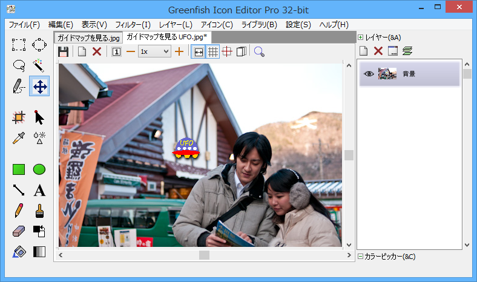Expand the レイヤー panel header
This screenshot has width=477, height=282.
click(361, 38)
